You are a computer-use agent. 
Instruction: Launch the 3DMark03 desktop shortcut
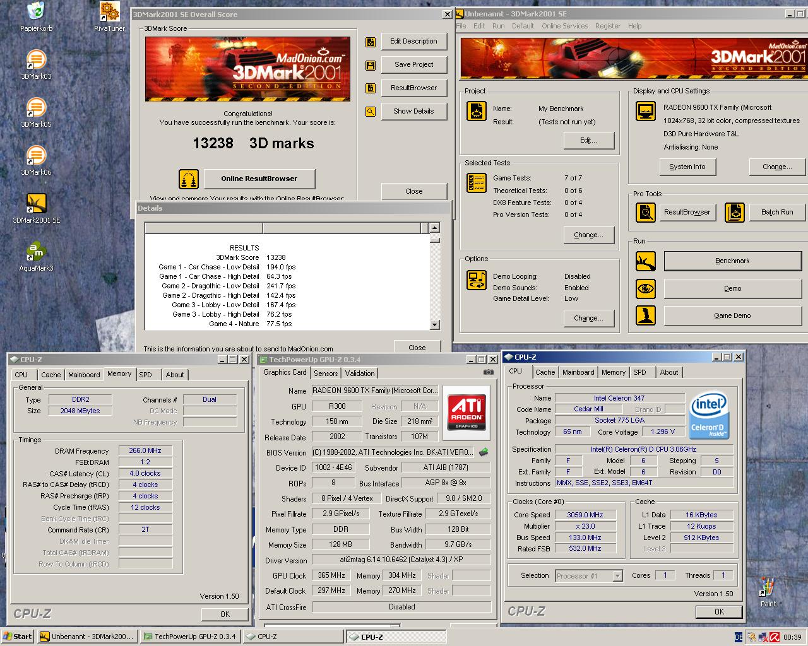pos(36,65)
